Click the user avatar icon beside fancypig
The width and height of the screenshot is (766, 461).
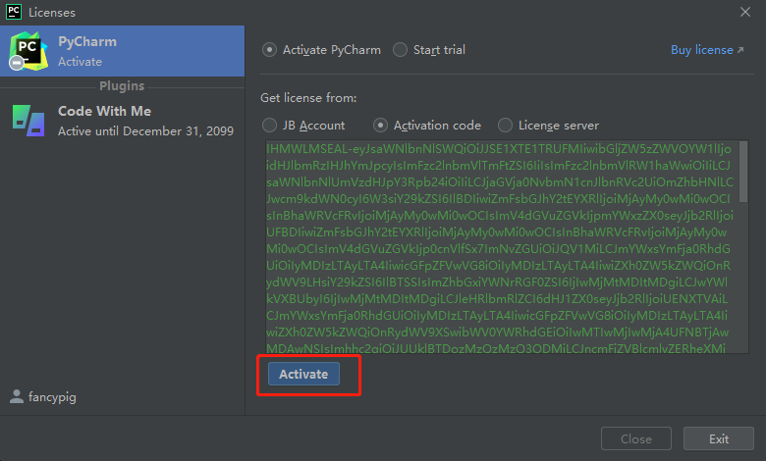17,397
